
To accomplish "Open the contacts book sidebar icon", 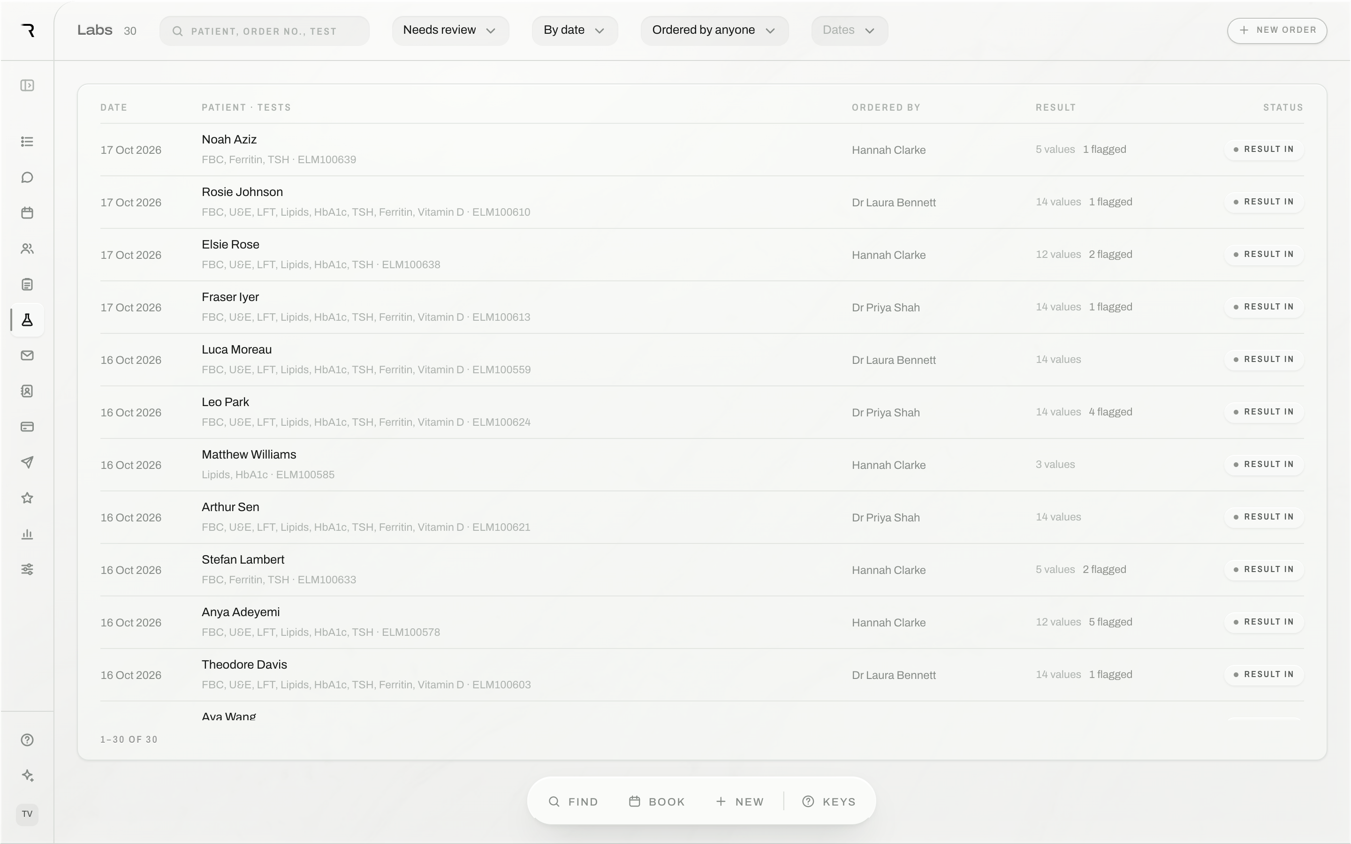I will click(27, 392).
